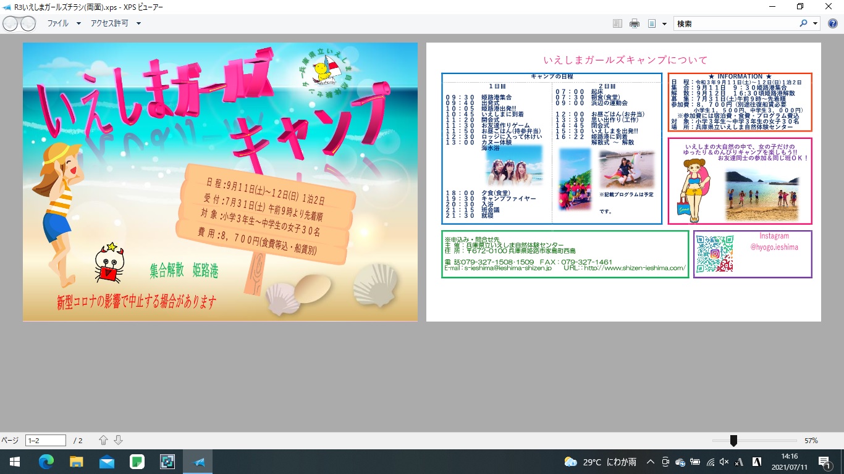Viewport: 844px width, 474px height.
Task: Show hidden system tray icons chevron
Action: 650,462
